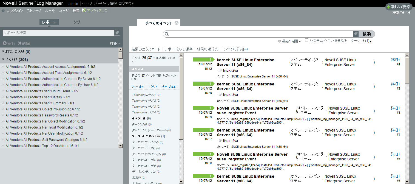This screenshot has height=184, width=415.
Task: Click the レポートの検索 input field
Action: (58, 33)
